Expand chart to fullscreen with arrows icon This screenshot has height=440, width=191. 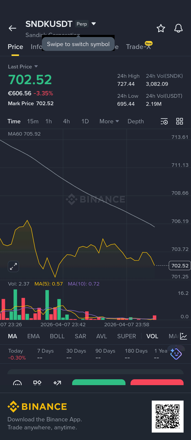(13, 266)
